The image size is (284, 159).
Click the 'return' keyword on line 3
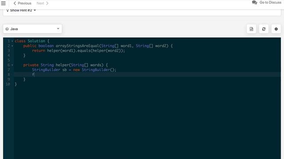[39, 51]
